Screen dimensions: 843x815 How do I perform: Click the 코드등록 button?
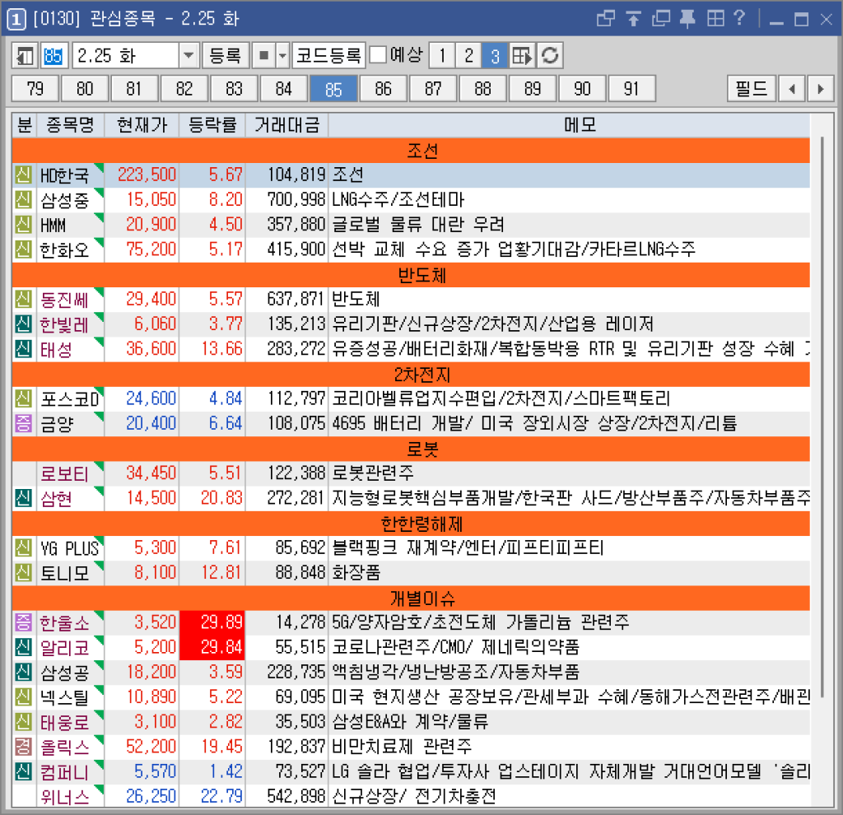click(328, 55)
